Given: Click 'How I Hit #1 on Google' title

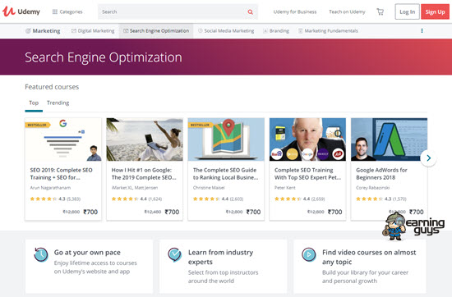Looking at the screenshot, I should pyautogui.click(x=144, y=174).
